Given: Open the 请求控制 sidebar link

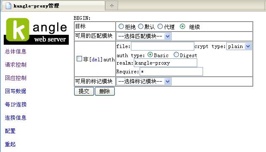Looking at the screenshot, I should point(16,65).
